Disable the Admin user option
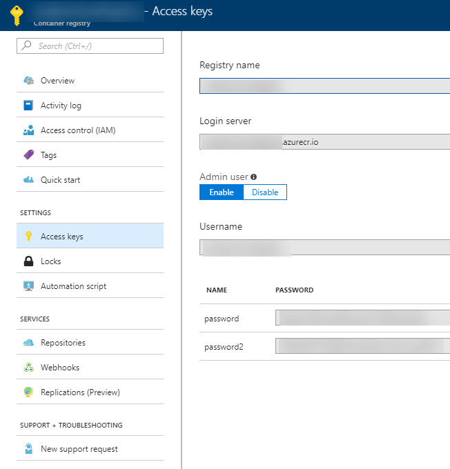450x469 pixels. point(265,192)
